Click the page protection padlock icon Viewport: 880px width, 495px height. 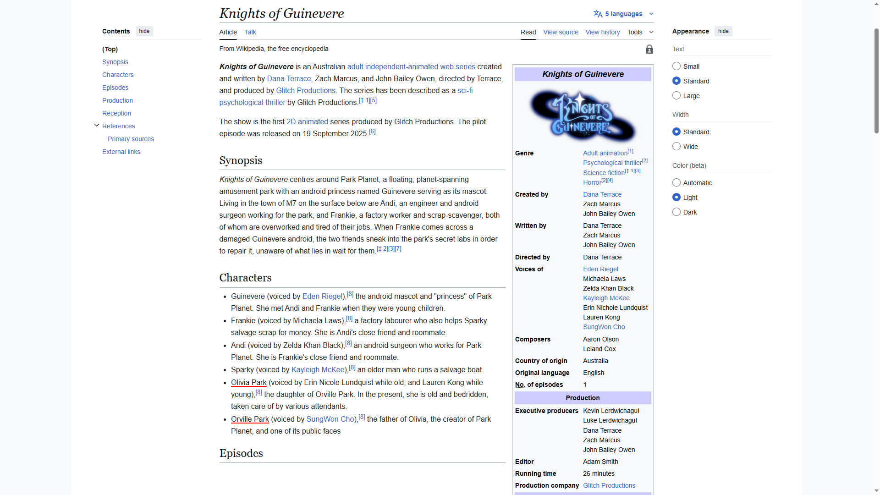coord(649,49)
